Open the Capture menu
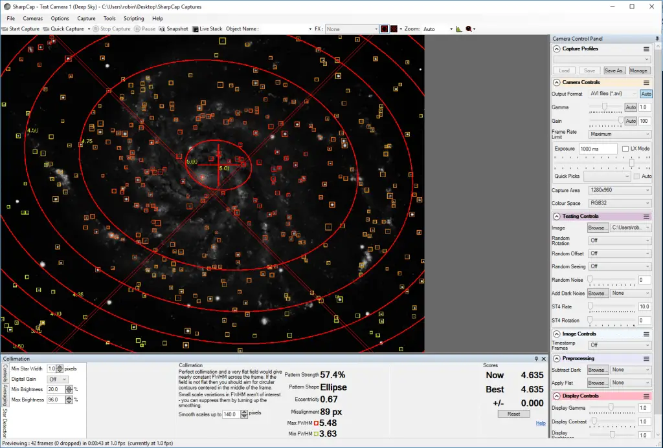 pyautogui.click(x=86, y=18)
